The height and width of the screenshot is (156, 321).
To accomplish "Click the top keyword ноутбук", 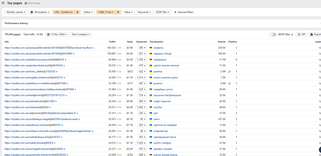I will tap(158, 107).
